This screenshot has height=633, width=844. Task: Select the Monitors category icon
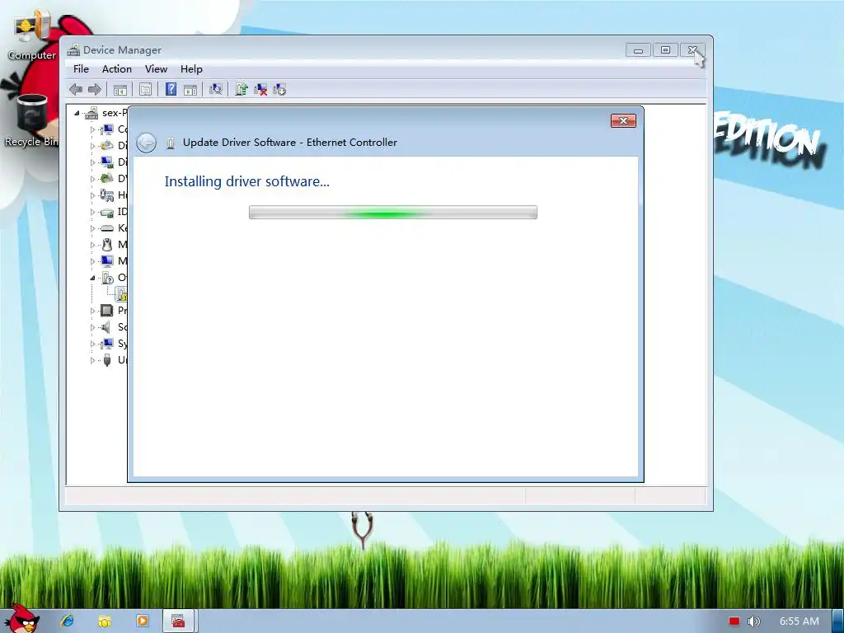pos(107,261)
